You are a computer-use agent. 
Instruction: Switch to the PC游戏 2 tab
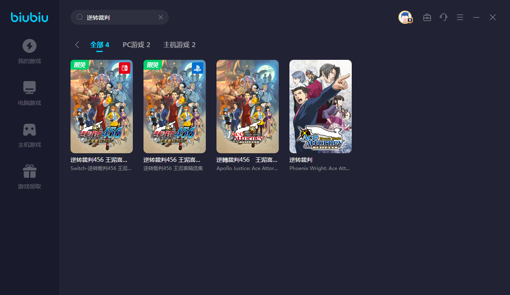pos(136,45)
